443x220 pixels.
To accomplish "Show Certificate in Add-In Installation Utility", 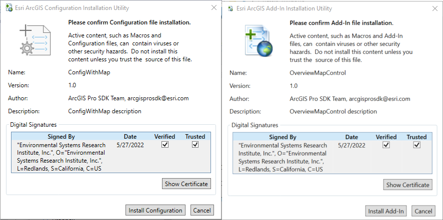I will pyautogui.click(x=407, y=185).
